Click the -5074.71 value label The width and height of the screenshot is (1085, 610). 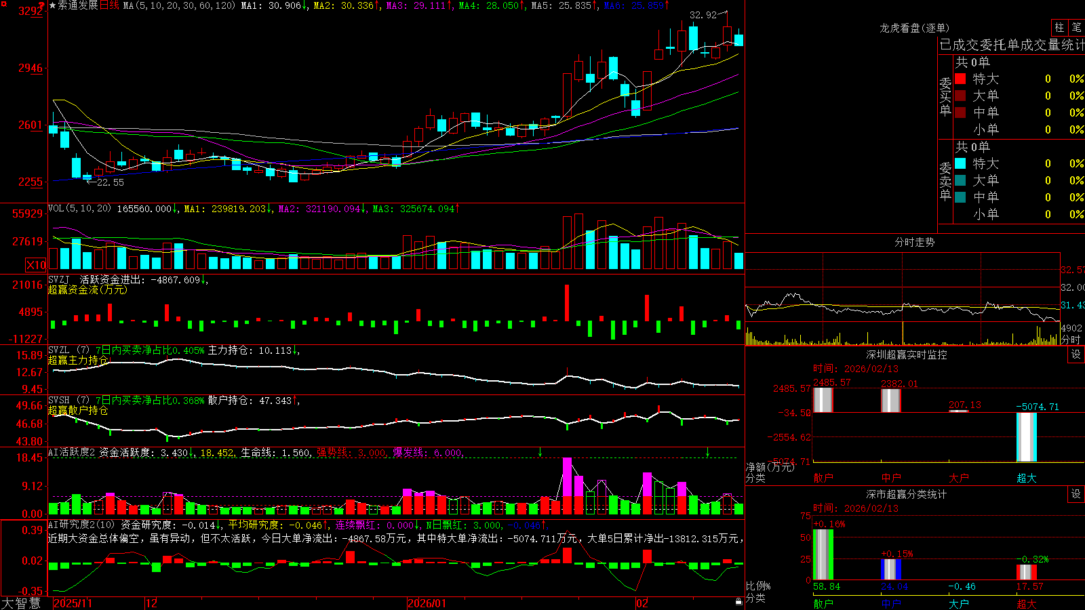(x=1038, y=407)
